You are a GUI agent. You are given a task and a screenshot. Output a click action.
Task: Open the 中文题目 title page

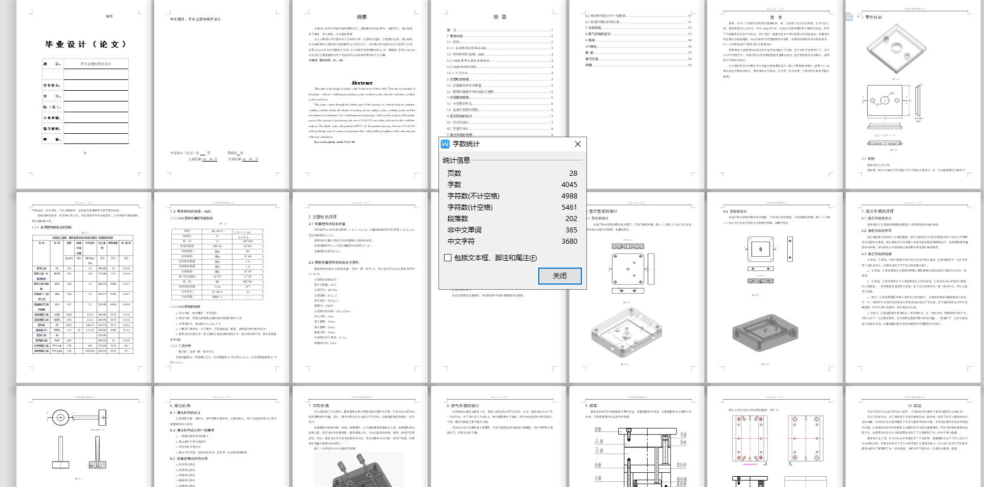click(x=222, y=94)
